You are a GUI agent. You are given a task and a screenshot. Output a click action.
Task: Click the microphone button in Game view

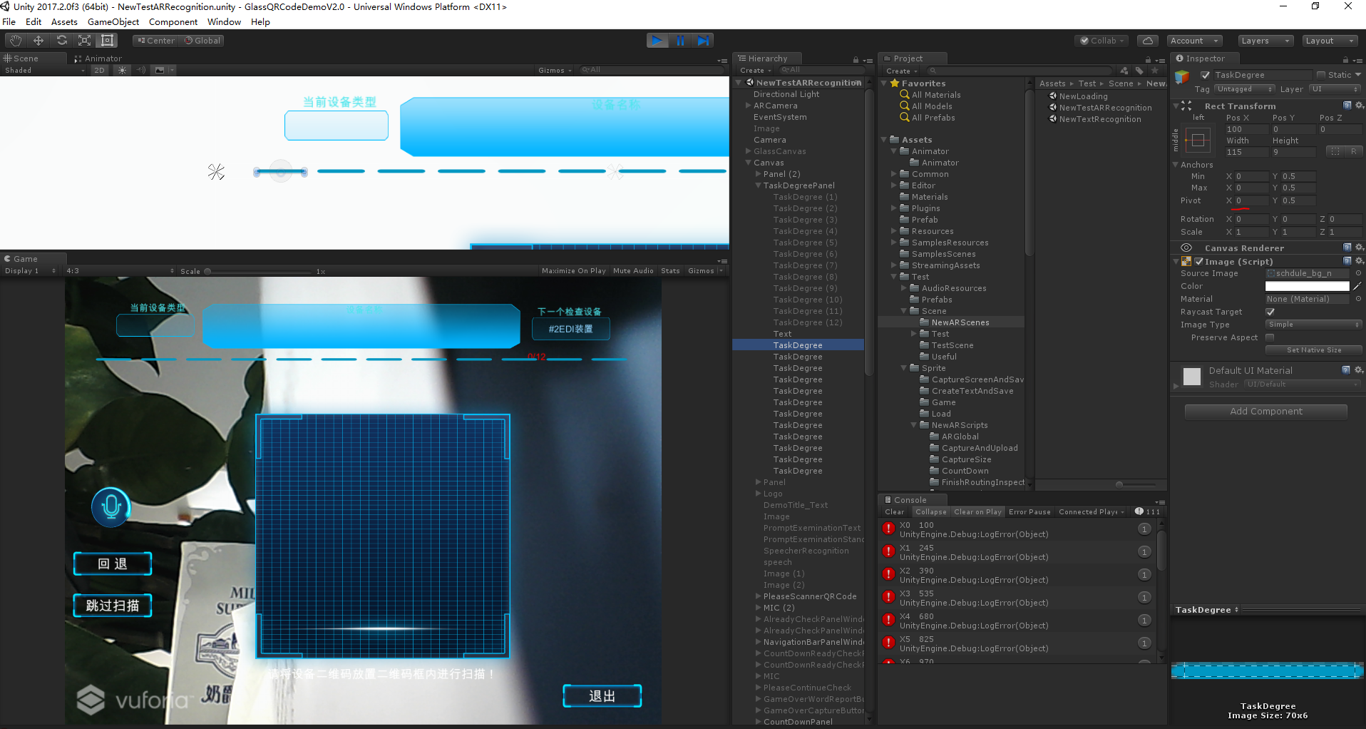click(111, 507)
